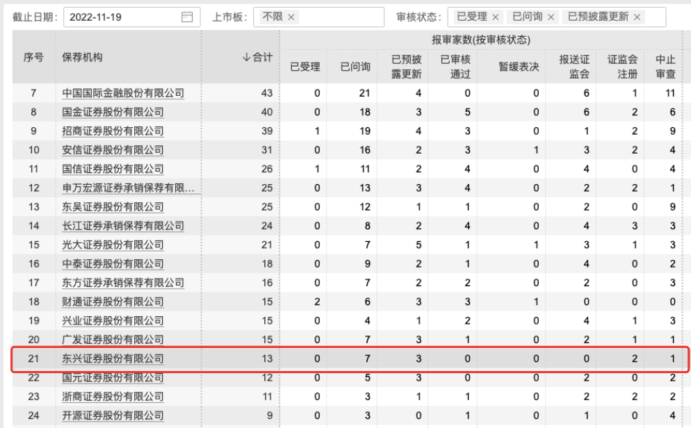691x428 pixels.
Task: Click total 11 in 浙商证券 row
Action: coord(267,396)
